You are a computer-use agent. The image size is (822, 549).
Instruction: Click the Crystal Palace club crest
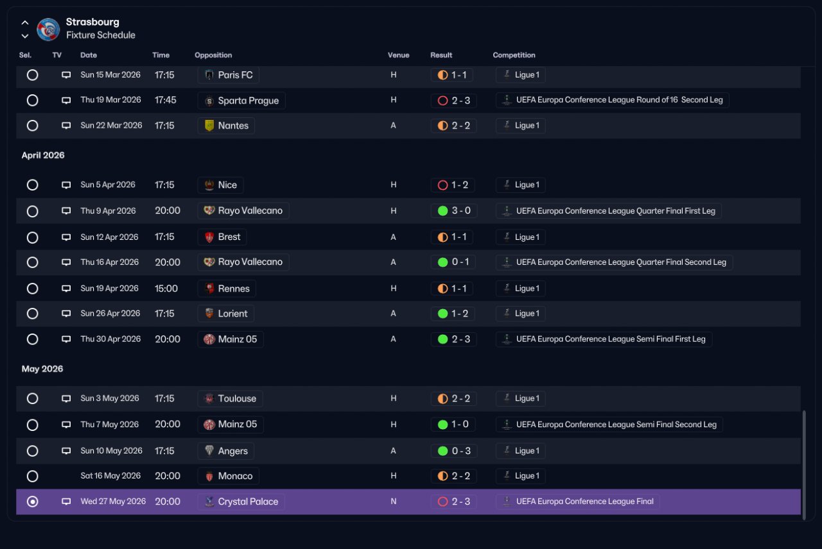209,502
